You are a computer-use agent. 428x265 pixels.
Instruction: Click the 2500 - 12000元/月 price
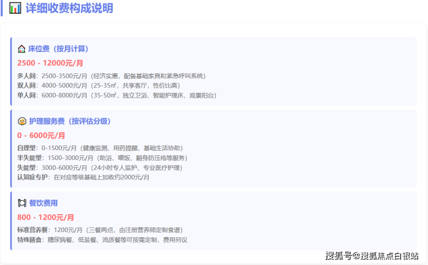pyautogui.click(x=50, y=63)
